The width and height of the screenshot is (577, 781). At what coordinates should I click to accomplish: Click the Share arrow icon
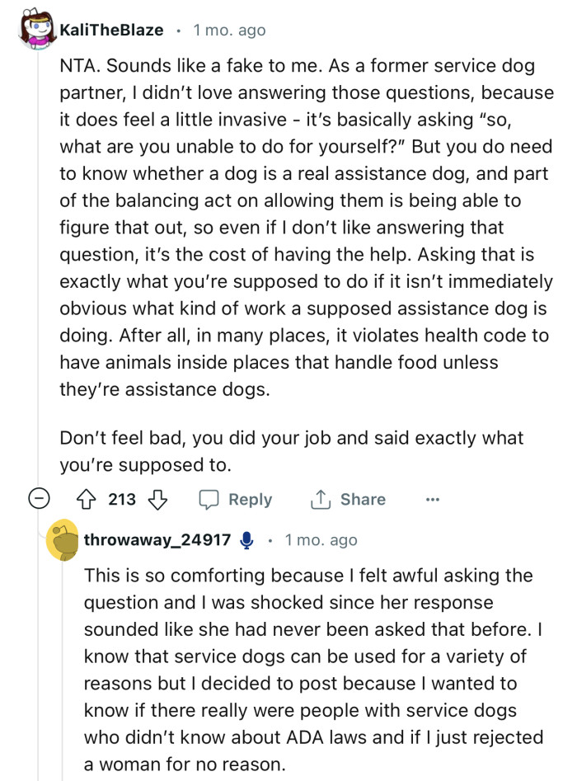[x=321, y=500]
